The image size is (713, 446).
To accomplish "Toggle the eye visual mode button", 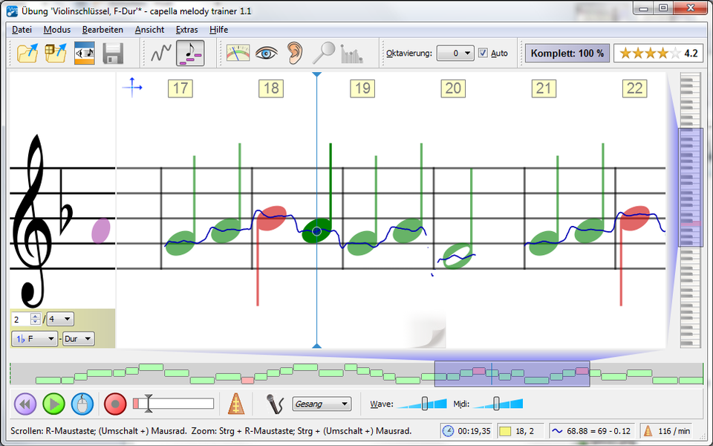I will click(x=267, y=53).
